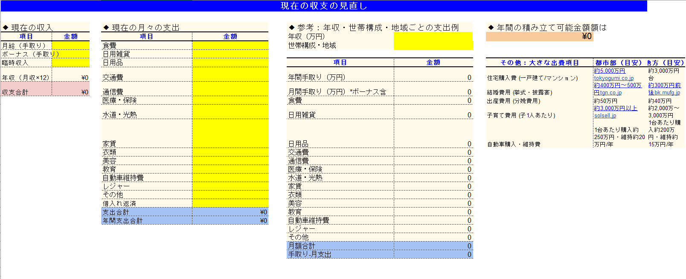Screen dimensions: 686x279
Task: Open the solsell.jp child-rearing cost link
Action: pyautogui.click(x=605, y=116)
